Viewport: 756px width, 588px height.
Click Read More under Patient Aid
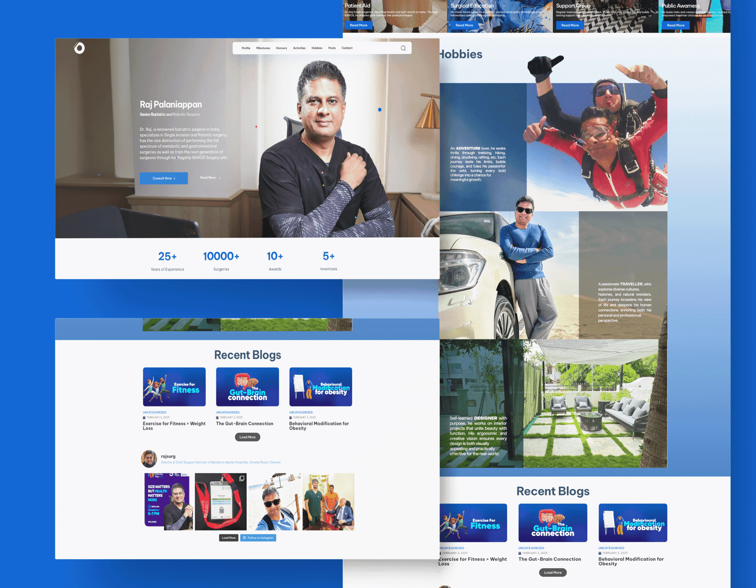click(359, 25)
